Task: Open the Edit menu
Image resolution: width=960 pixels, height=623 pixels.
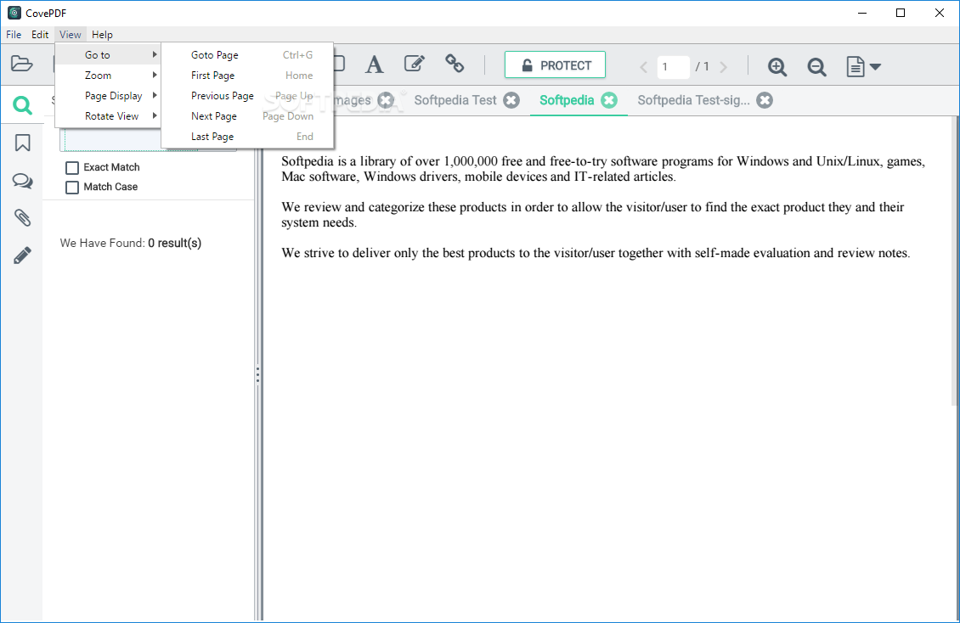Action: tap(40, 35)
